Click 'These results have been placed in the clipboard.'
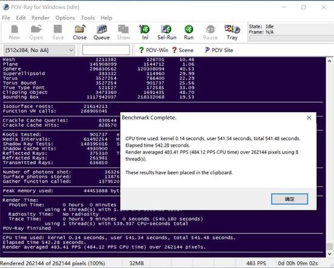Image resolution: width=334 pixels, height=268 pixels. 179,172
